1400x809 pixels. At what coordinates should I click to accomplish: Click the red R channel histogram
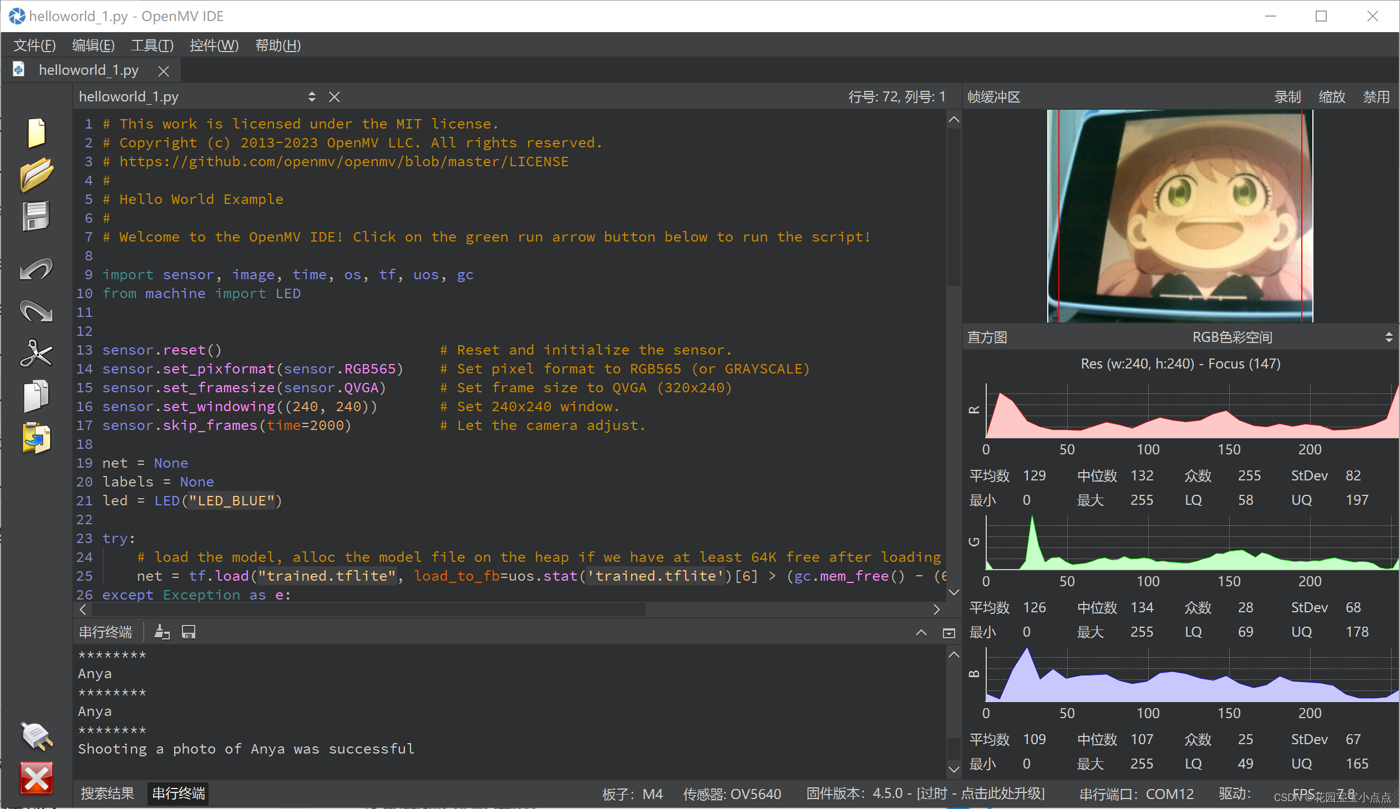point(1191,411)
